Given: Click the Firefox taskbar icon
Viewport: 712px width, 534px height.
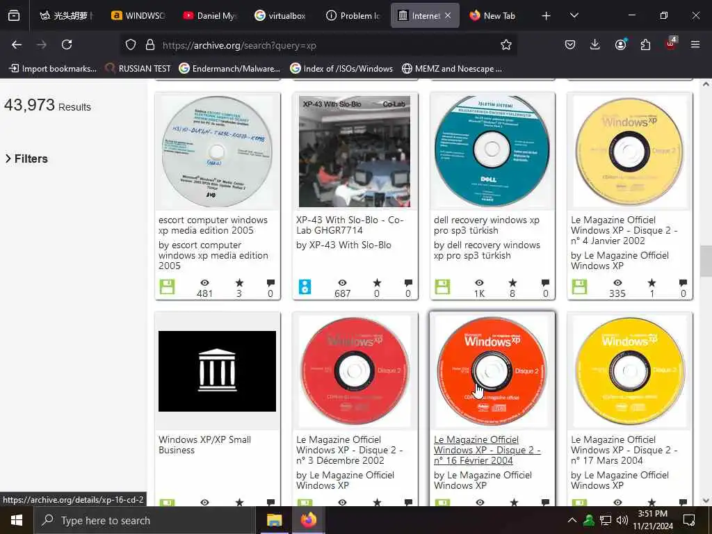Looking at the screenshot, I should (308, 520).
